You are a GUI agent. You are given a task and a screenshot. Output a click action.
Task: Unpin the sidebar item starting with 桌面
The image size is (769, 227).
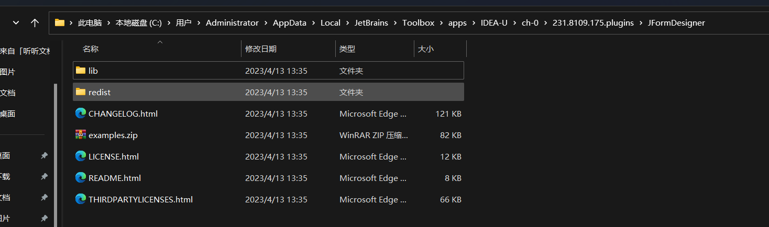(45, 156)
